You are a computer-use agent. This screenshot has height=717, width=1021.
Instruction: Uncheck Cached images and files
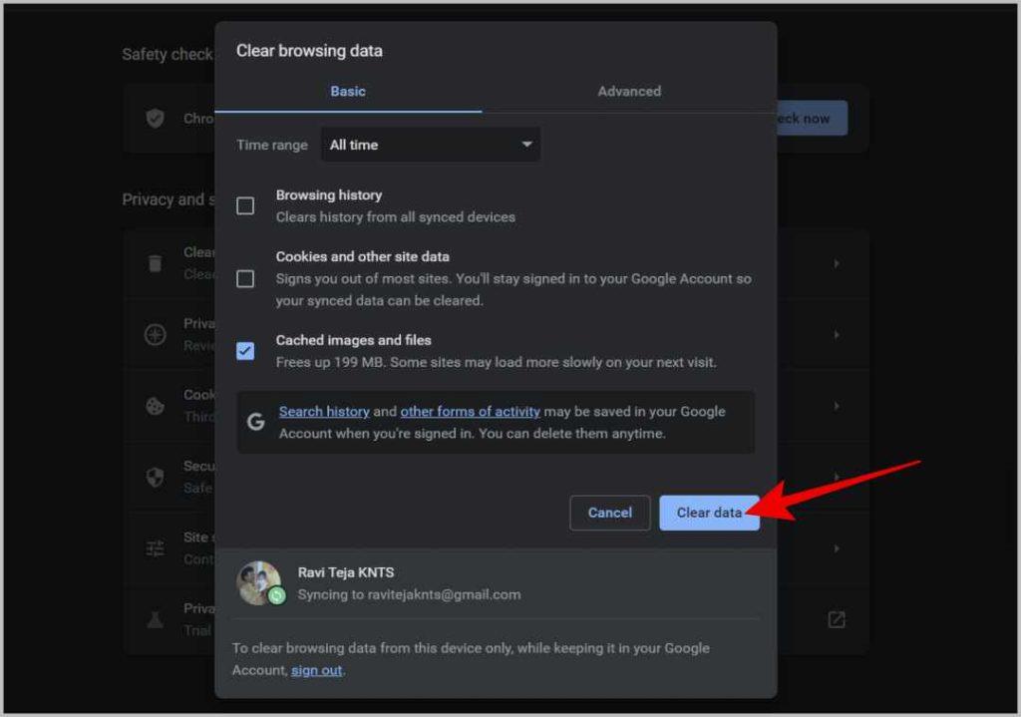pyautogui.click(x=245, y=351)
